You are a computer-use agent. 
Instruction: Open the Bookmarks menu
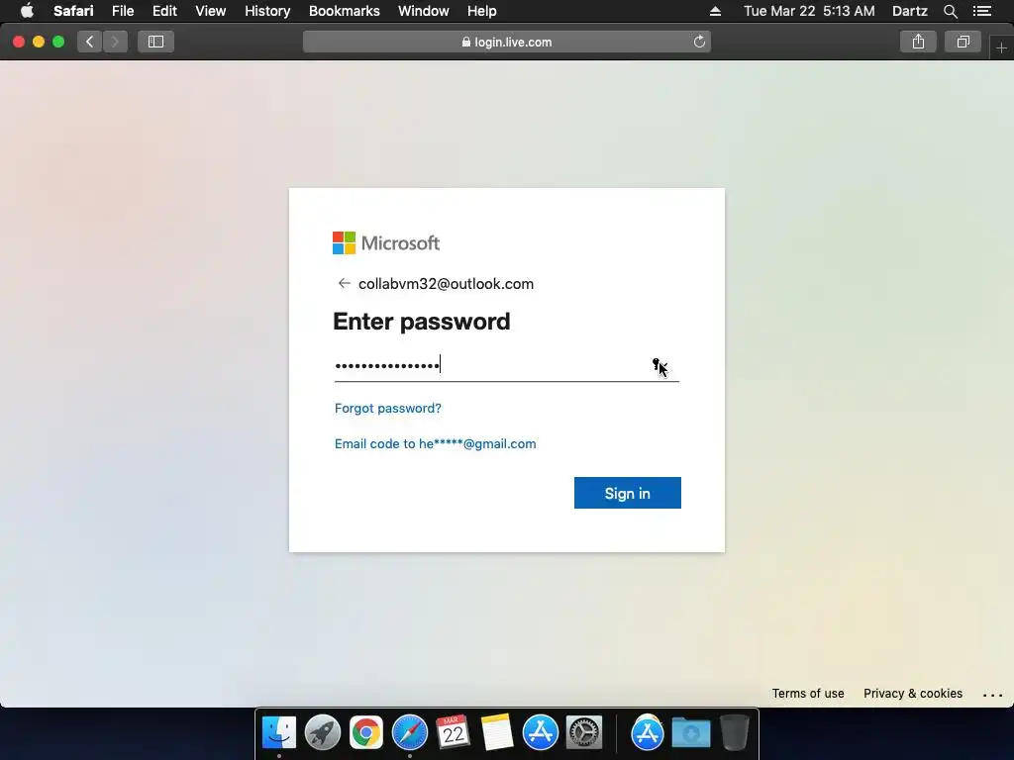344,11
